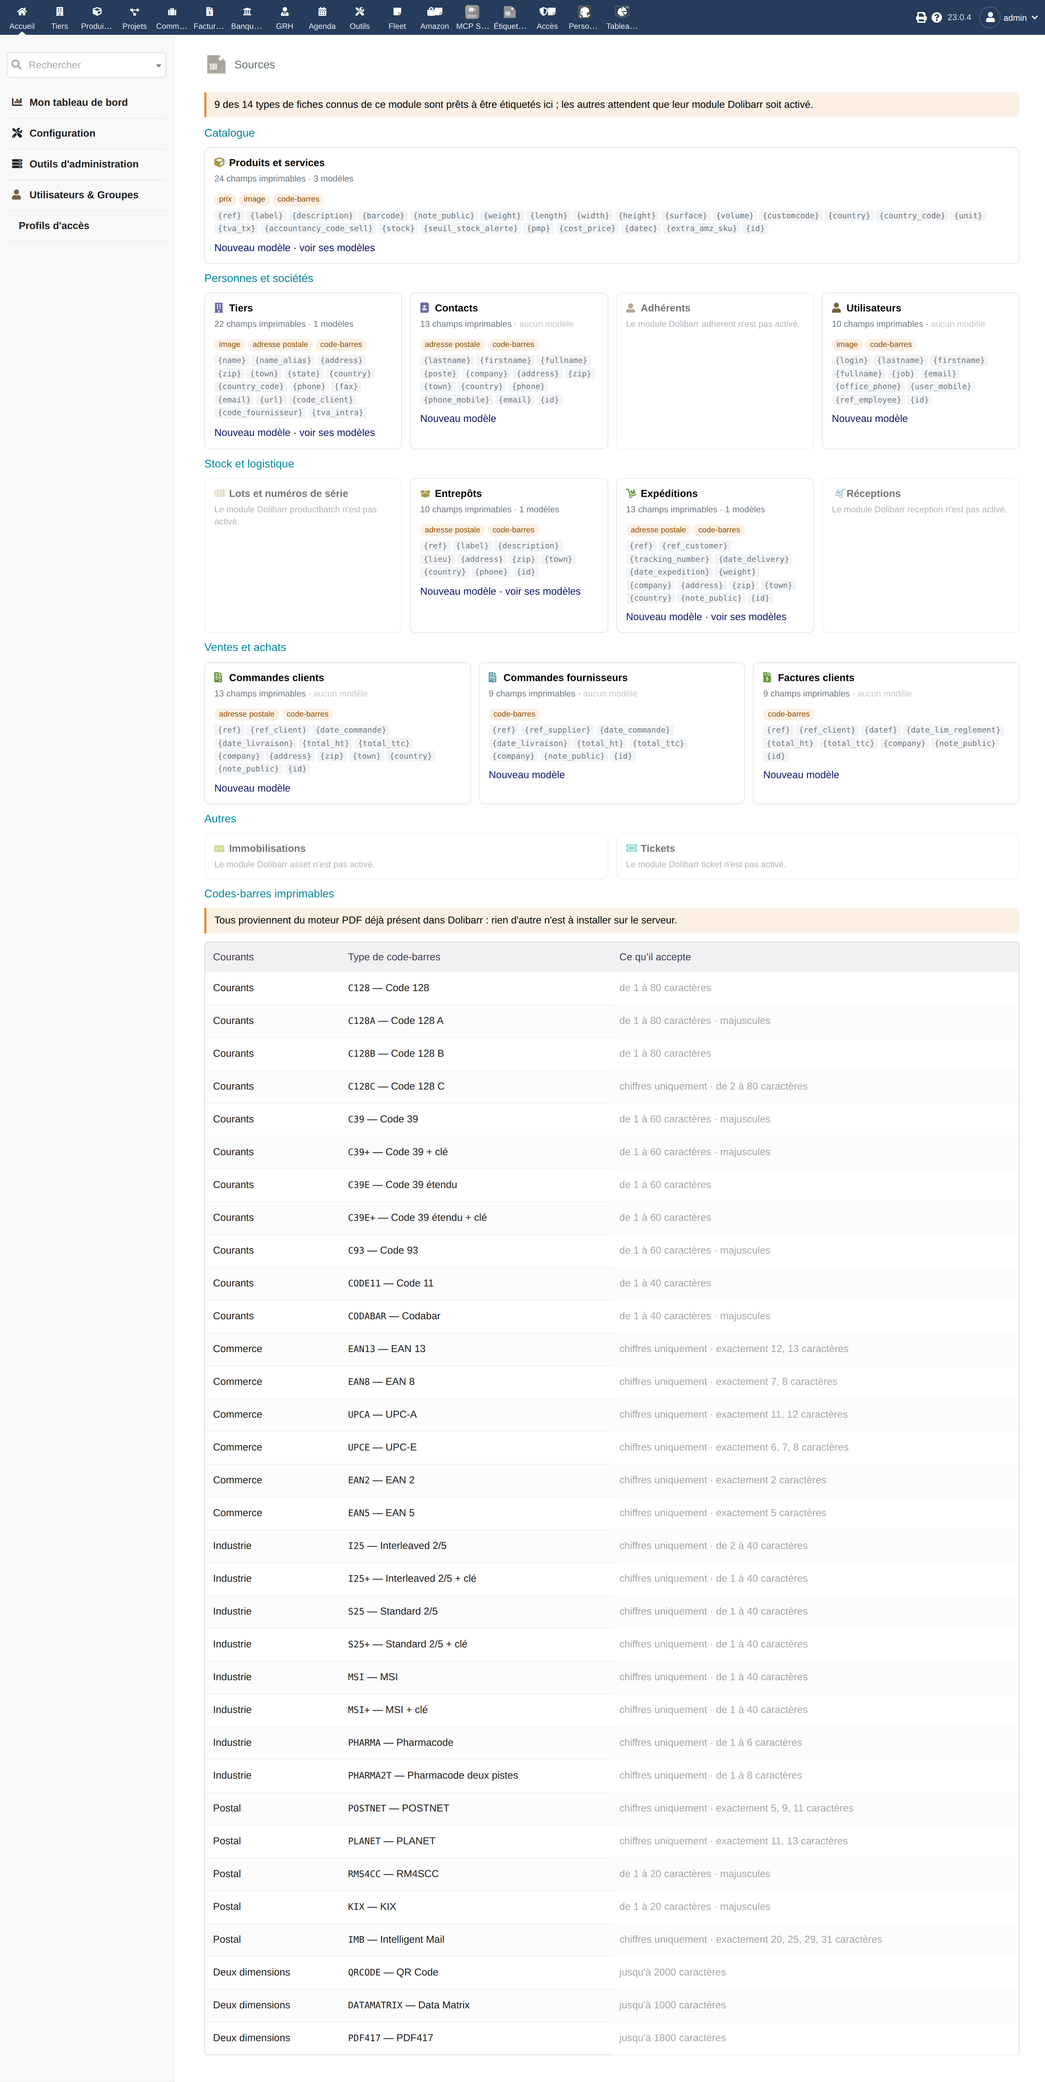
Task: Click voir ses modèles under Produits et services
Action: point(337,248)
